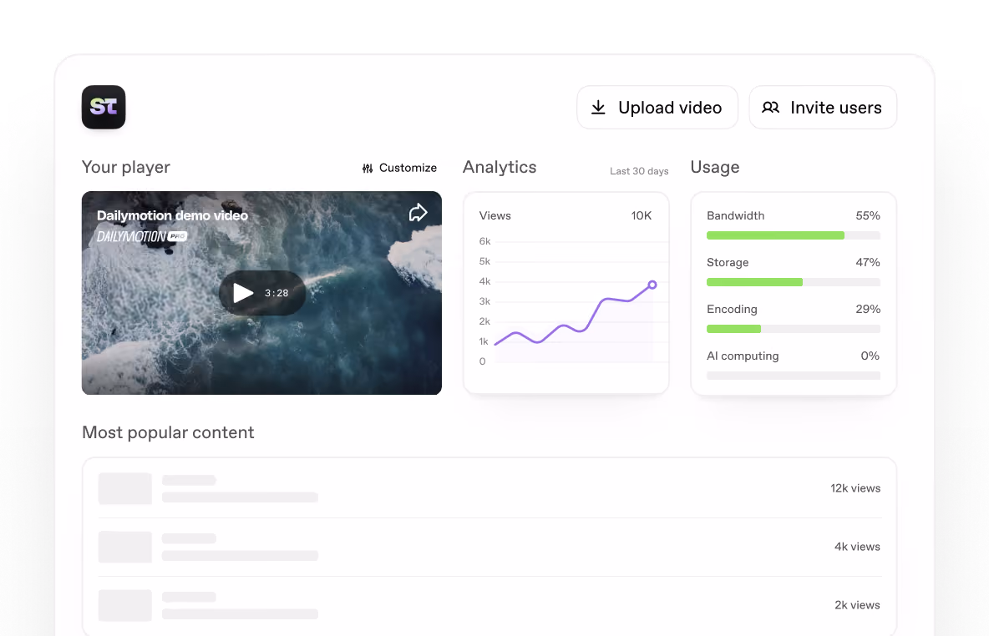Click the Dailymotion Pro logo on the player
Viewport: 989px width, 636px height.
point(142,237)
